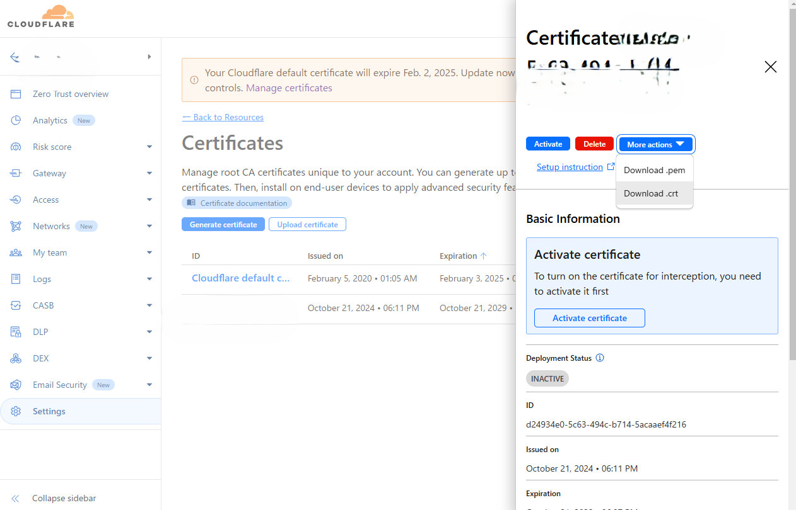
Task: Click Generate certificate button
Action: click(x=223, y=224)
